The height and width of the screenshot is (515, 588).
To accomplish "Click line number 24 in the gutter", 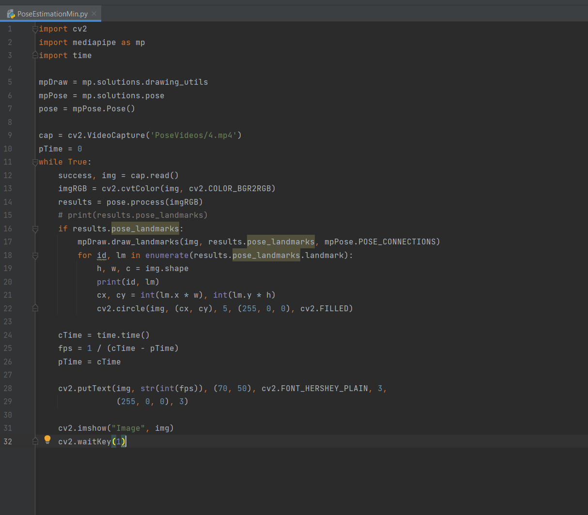I will (8, 335).
